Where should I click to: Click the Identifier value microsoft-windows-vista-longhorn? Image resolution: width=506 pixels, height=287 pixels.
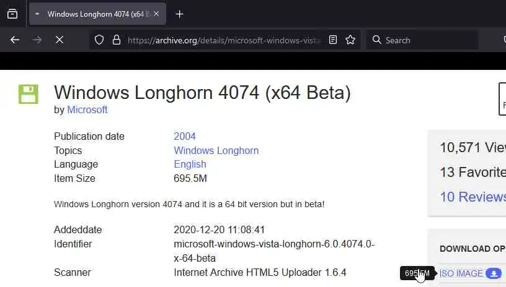tap(274, 251)
